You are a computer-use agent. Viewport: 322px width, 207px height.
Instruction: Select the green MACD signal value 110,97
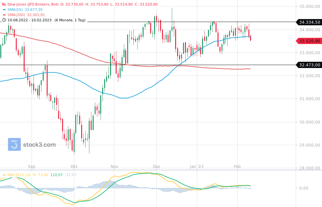pyautogui.click(x=57, y=175)
